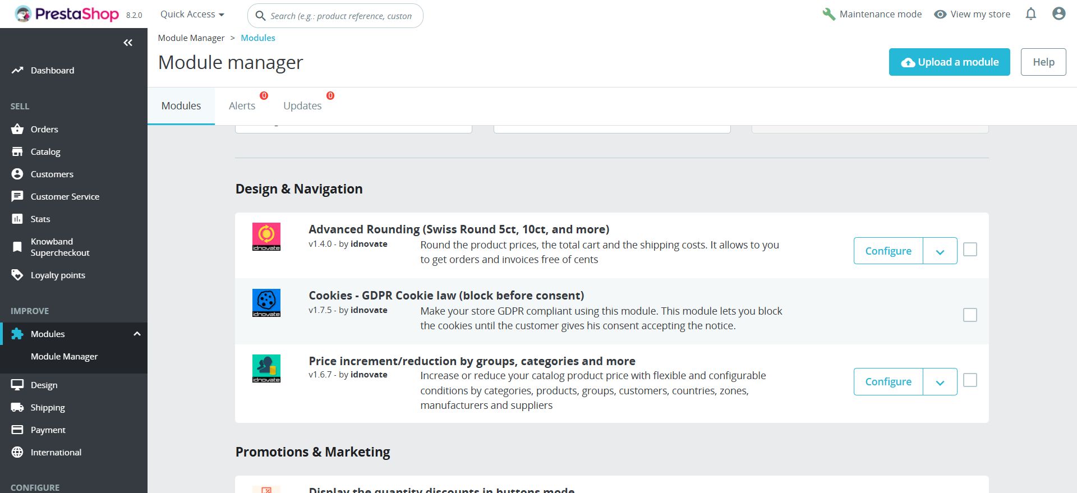Select the Cookies GDPR module checkbox
Viewport: 1077px width, 493px height.
(x=970, y=315)
